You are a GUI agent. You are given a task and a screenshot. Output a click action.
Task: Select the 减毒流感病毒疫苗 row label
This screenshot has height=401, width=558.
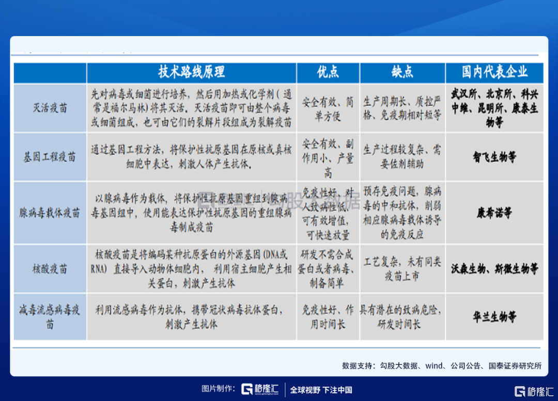point(50,317)
